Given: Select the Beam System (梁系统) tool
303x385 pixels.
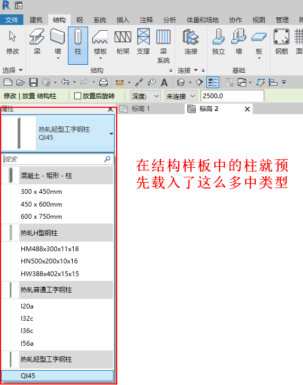Looking at the screenshot, I should tap(163, 46).
